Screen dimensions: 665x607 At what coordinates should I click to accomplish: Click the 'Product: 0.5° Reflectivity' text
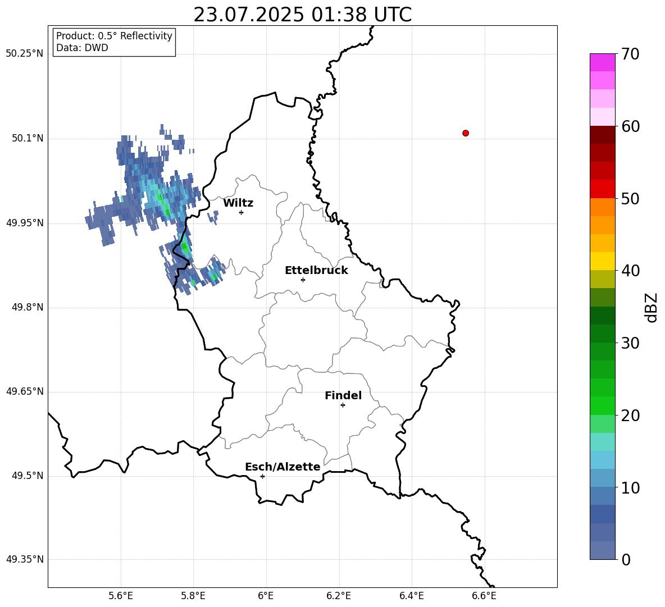[x=114, y=36]
